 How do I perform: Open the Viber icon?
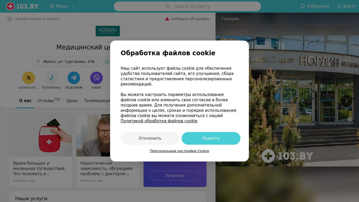tap(96, 78)
